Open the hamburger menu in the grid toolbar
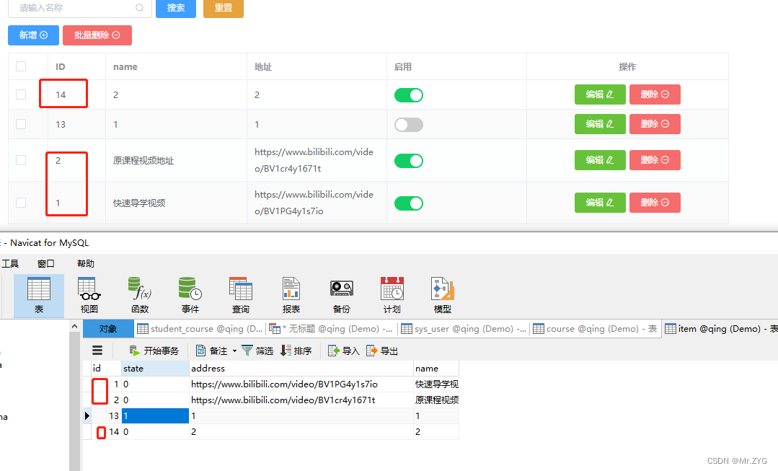The height and width of the screenshot is (471, 778). tap(97, 351)
